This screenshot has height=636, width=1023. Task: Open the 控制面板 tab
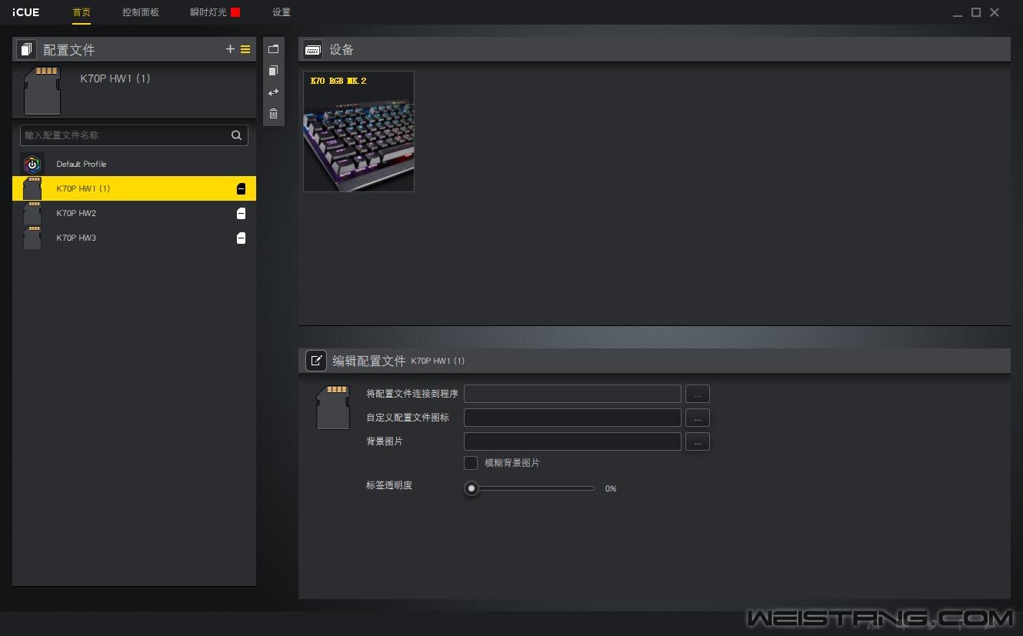click(x=141, y=12)
